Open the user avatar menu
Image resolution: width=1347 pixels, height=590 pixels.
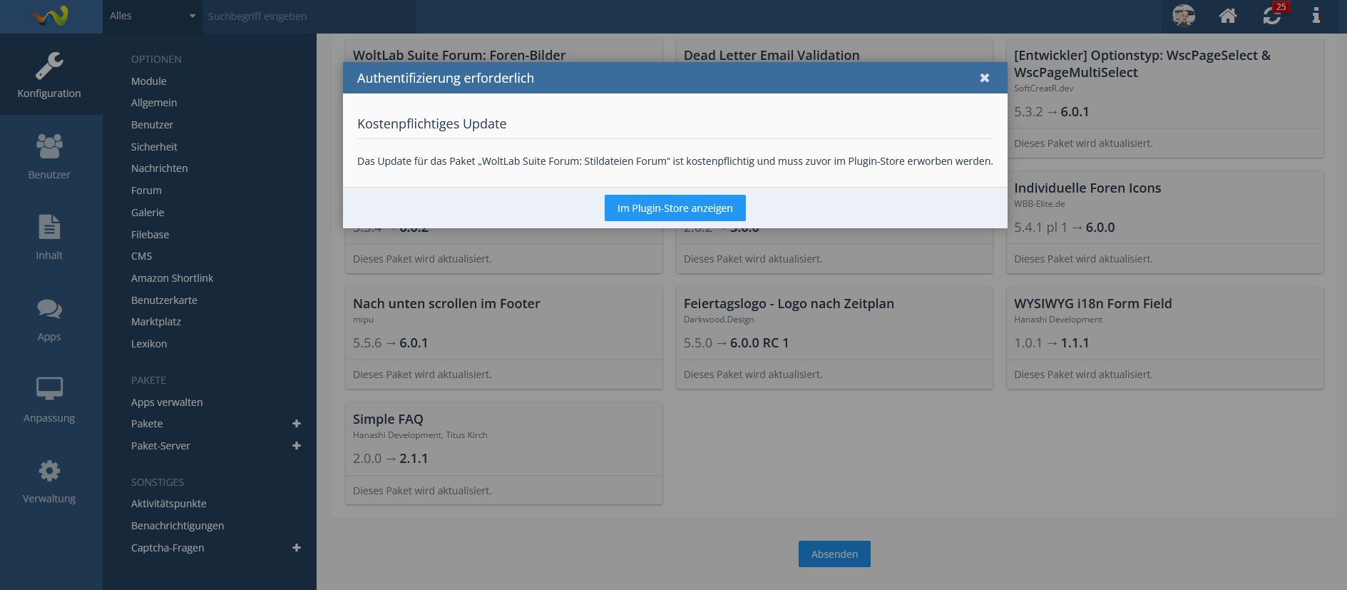[x=1183, y=16]
